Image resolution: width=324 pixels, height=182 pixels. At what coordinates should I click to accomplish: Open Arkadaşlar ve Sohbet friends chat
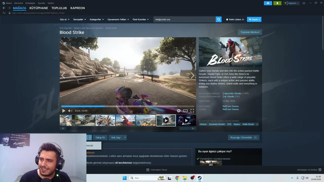coord(309,170)
